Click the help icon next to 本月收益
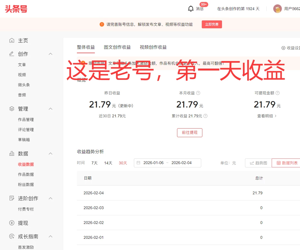Screen dimensions: 300x250 coord(198,93)
